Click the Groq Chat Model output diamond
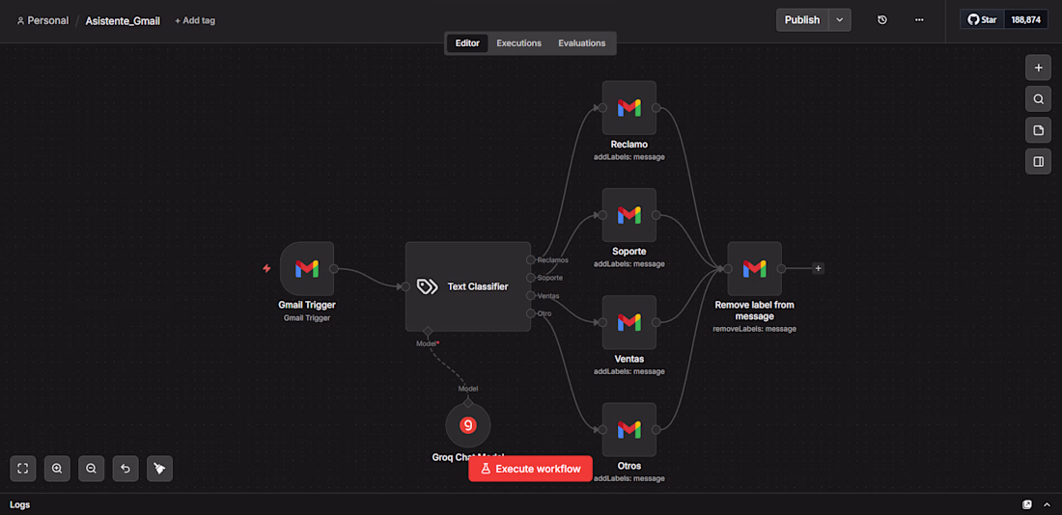This screenshot has height=515, width=1062. tap(468, 403)
